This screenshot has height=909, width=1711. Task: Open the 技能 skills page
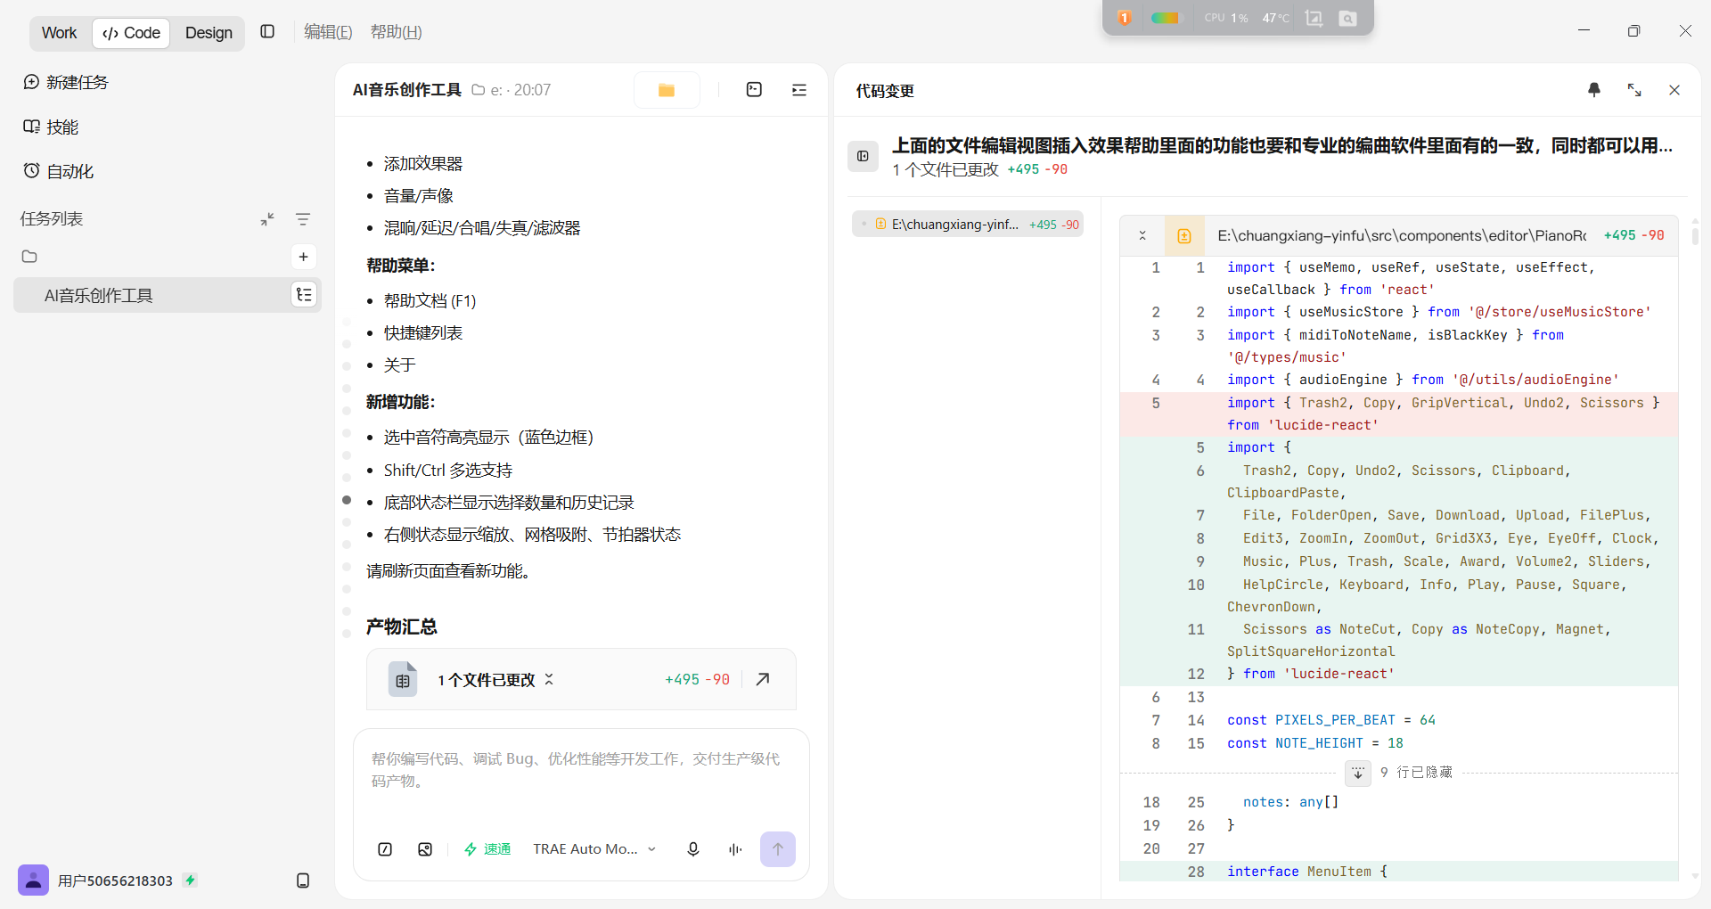pyautogui.click(x=51, y=127)
